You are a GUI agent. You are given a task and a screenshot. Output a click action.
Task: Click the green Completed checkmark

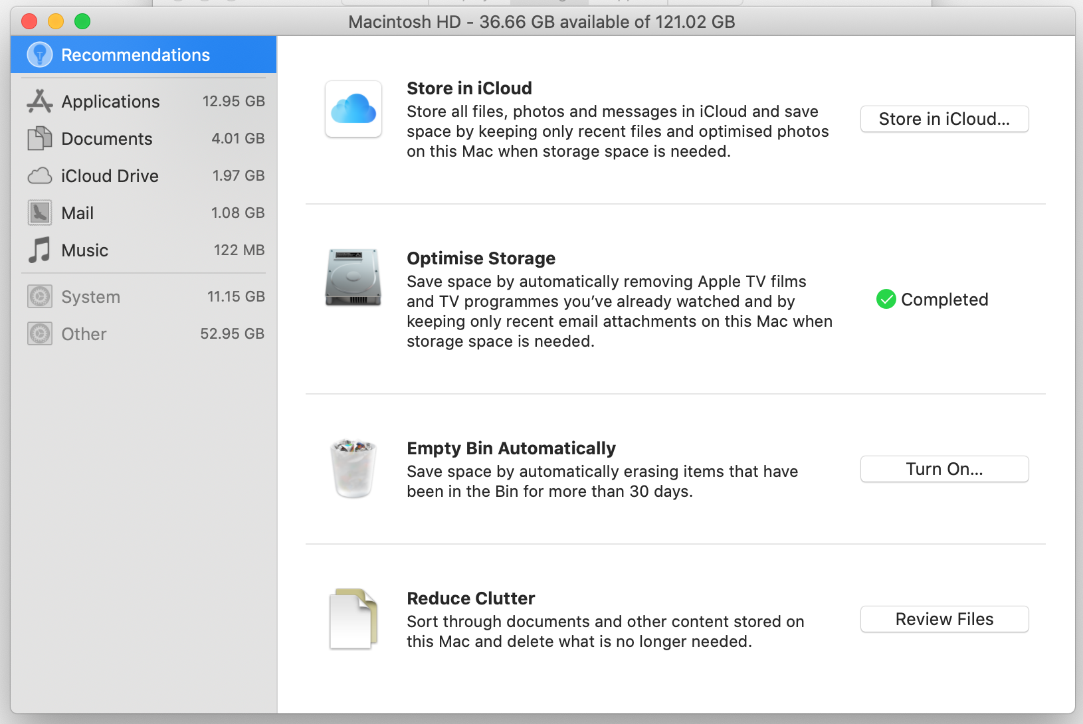(x=886, y=300)
